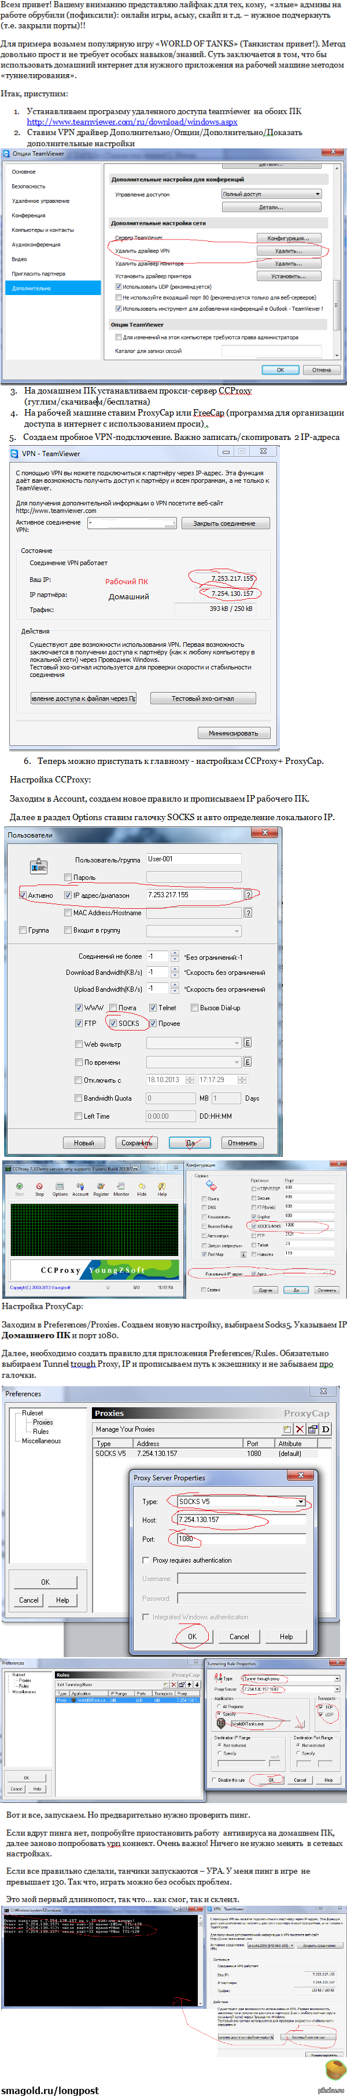Open the proxy Type SOCKS V5 dropdown
Screen dimensions: 347x2097
[241, 1501]
